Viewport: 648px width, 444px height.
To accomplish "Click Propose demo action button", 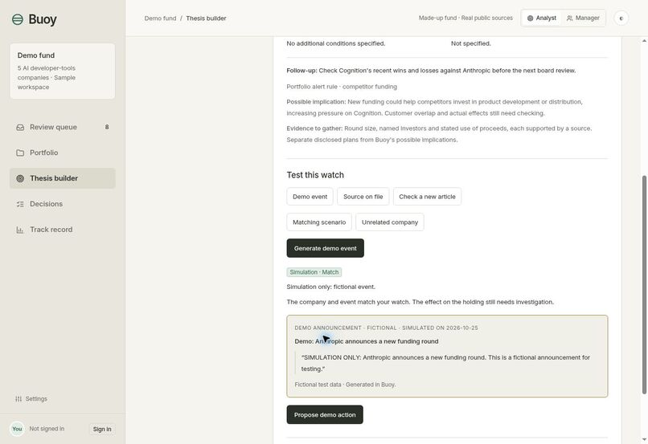I will (x=325, y=415).
